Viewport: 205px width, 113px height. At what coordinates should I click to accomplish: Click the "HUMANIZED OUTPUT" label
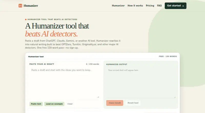click(x=117, y=64)
